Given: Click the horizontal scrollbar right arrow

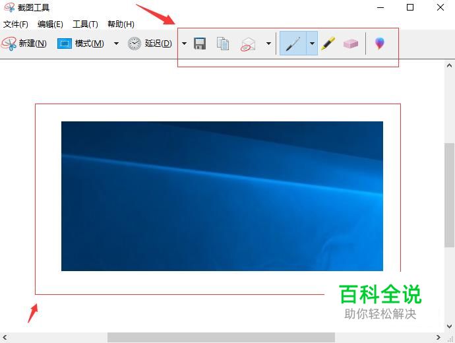Looking at the screenshot, I should pos(438,338).
